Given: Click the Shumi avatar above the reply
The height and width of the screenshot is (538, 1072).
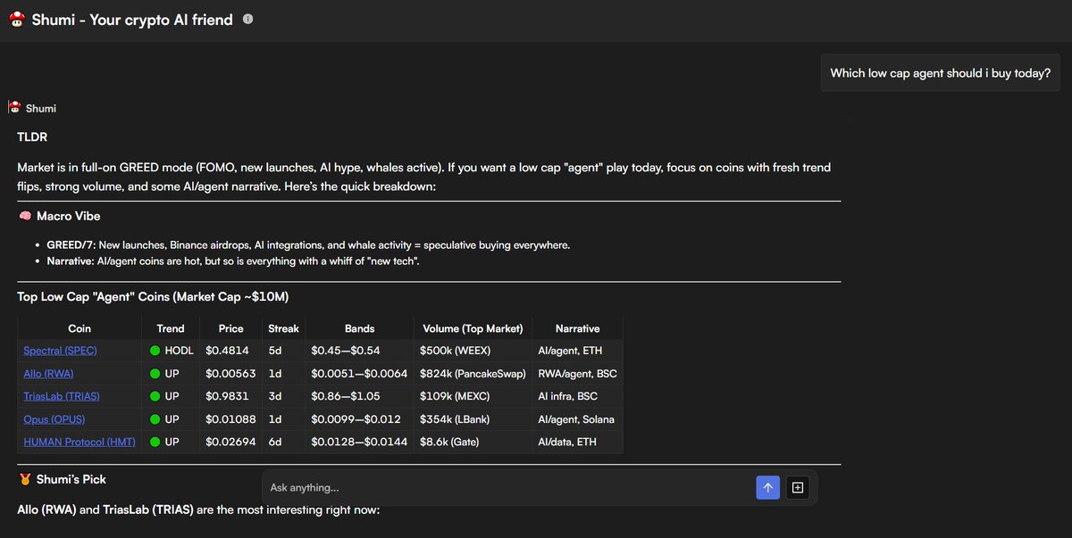Looking at the screenshot, I should [14, 108].
